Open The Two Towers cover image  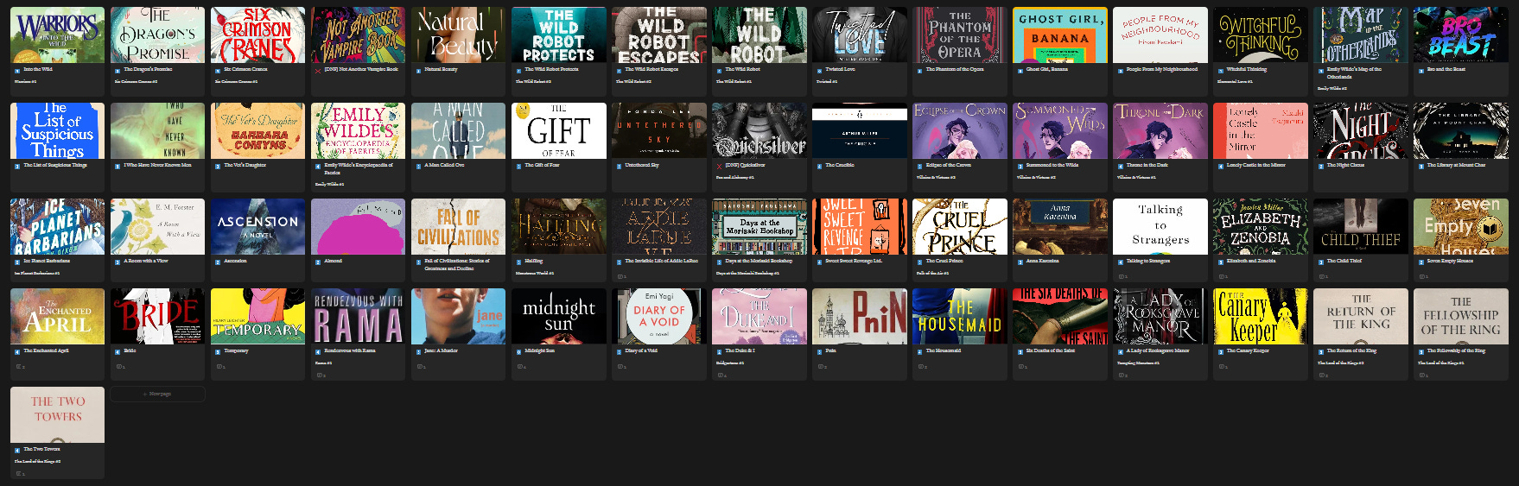[57, 414]
